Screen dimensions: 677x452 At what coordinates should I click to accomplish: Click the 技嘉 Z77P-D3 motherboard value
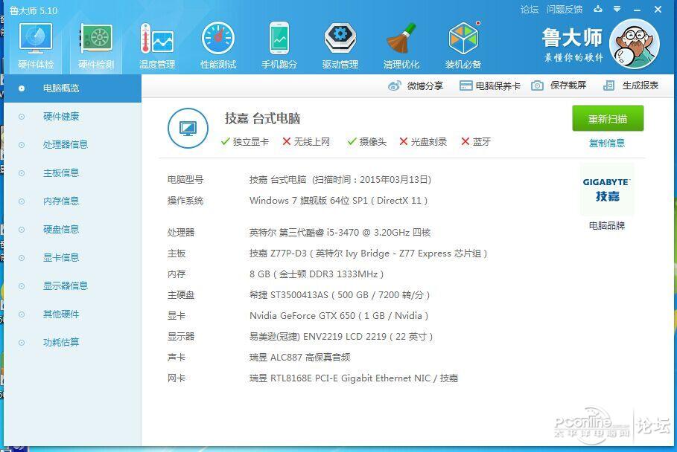point(369,254)
